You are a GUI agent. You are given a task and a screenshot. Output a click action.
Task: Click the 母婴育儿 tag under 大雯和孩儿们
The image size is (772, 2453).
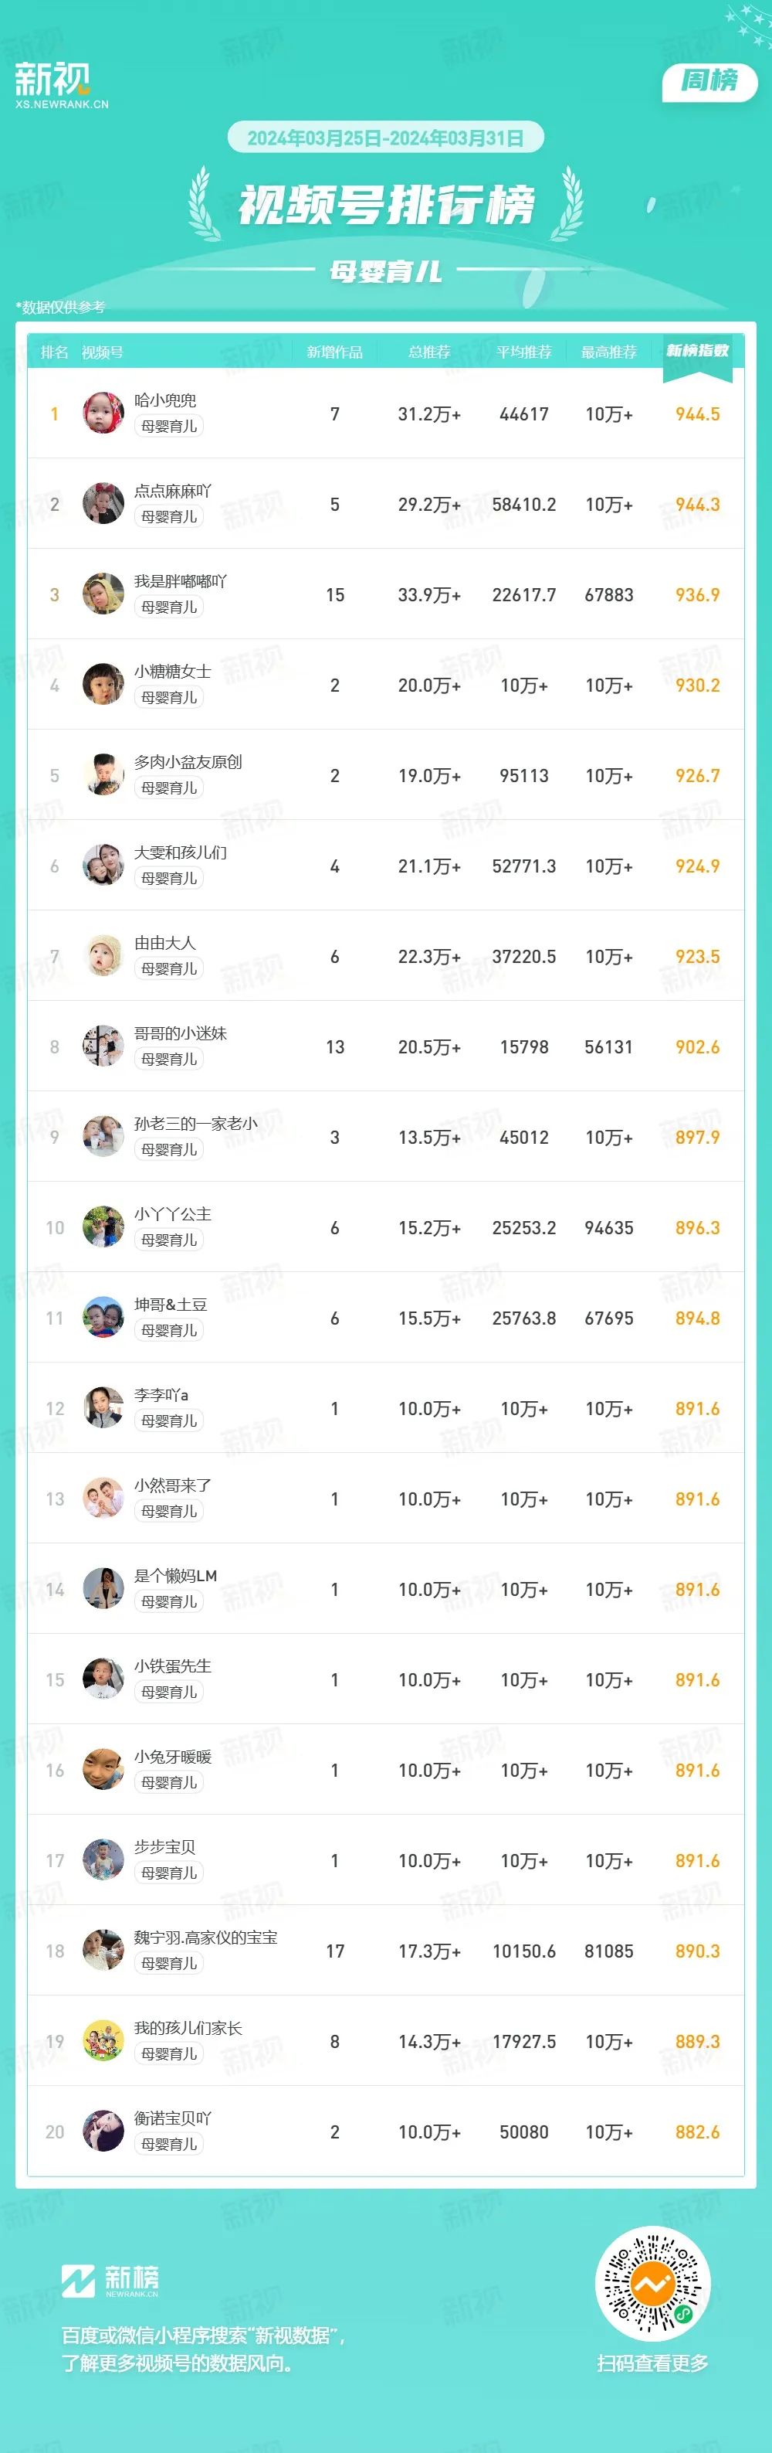click(169, 878)
